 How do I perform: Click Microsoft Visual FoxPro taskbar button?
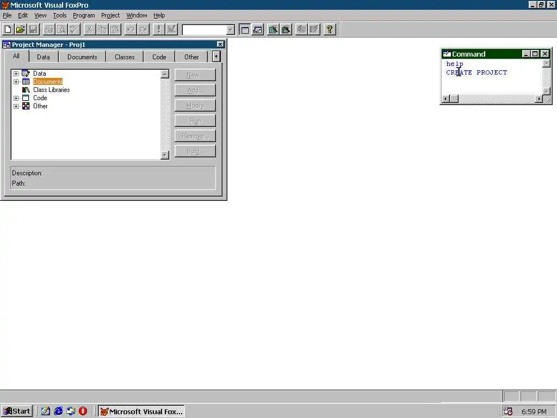[141, 411]
